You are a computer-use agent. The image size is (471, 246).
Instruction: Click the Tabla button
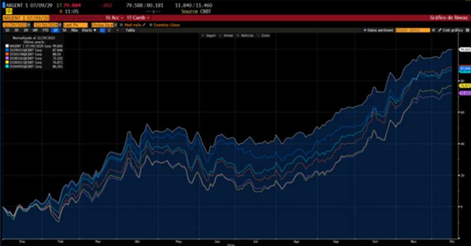click(x=130, y=29)
